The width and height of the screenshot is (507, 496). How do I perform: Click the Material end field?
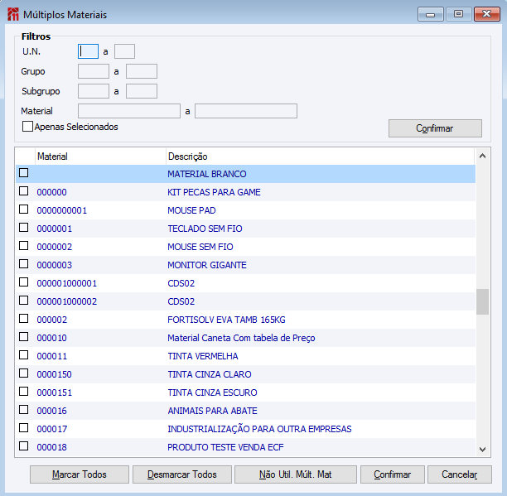click(246, 111)
